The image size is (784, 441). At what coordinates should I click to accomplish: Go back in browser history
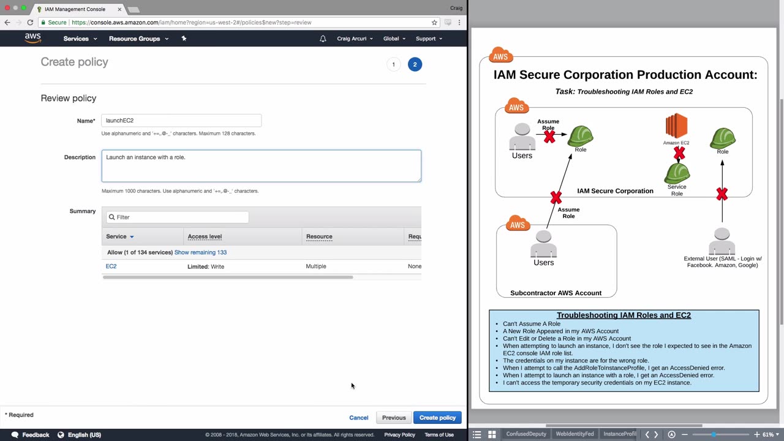pos(7,23)
